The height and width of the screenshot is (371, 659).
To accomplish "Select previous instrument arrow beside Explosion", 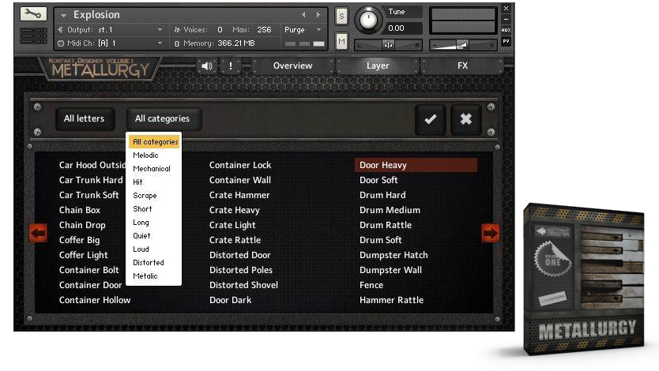I will tap(303, 15).
